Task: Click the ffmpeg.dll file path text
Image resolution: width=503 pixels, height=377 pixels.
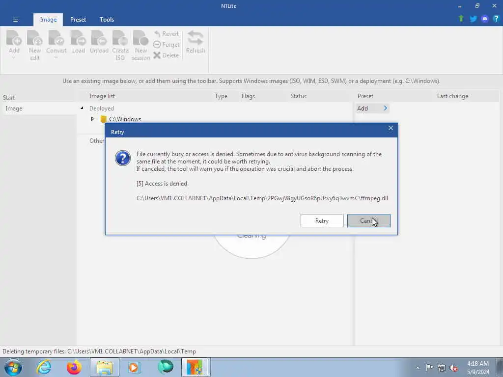Action: (262, 198)
